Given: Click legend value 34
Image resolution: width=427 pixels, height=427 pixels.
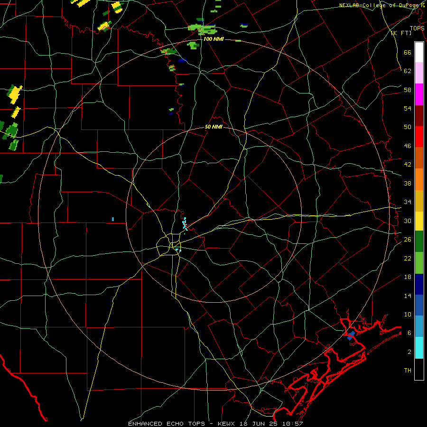Looking at the screenshot, I should pyautogui.click(x=408, y=202).
